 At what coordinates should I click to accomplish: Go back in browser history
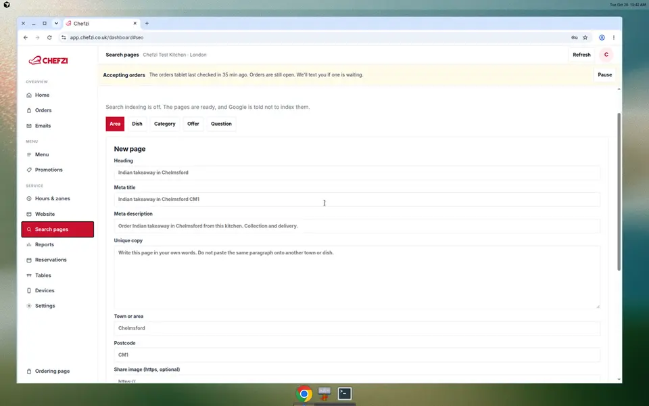point(26,37)
